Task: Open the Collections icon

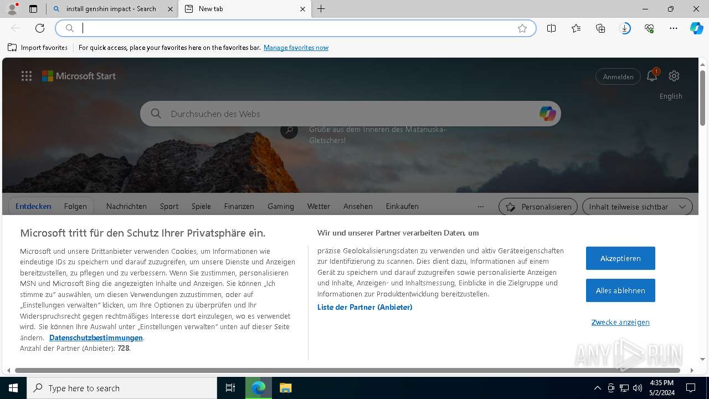Action: coord(600,28)
